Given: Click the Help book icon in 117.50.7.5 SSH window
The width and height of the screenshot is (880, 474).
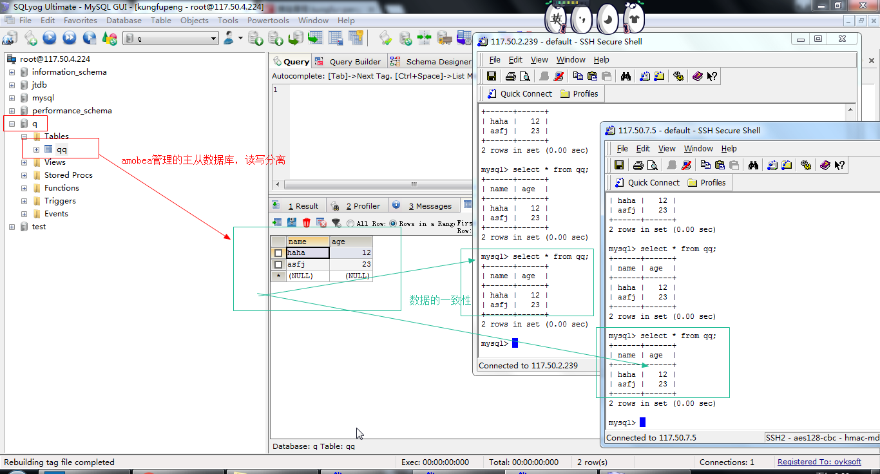Looking at the screenshot, I should [825, 165].
